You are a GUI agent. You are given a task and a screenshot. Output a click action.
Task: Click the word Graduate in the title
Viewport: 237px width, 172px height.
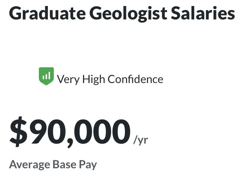pyautogui.click(x=47, y=13)
